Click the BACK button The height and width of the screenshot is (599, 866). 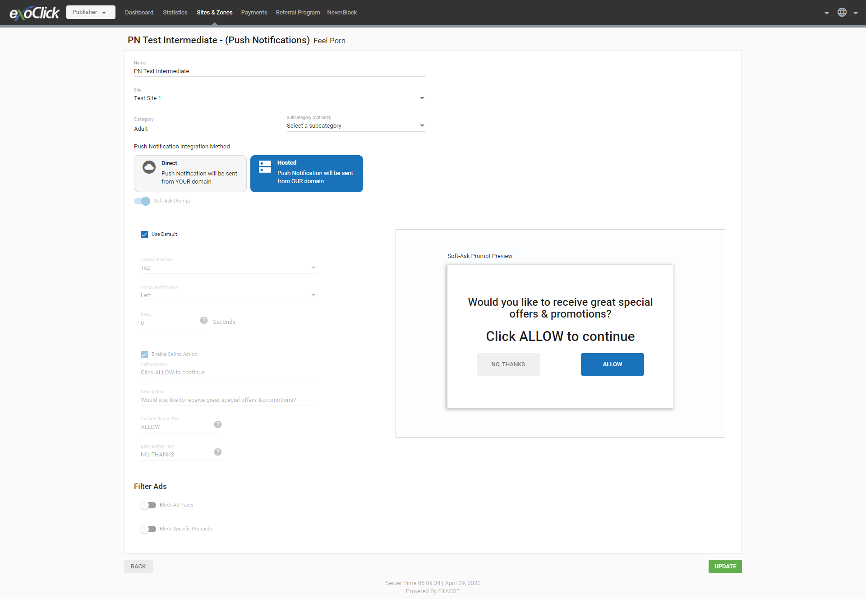[138, 567]
